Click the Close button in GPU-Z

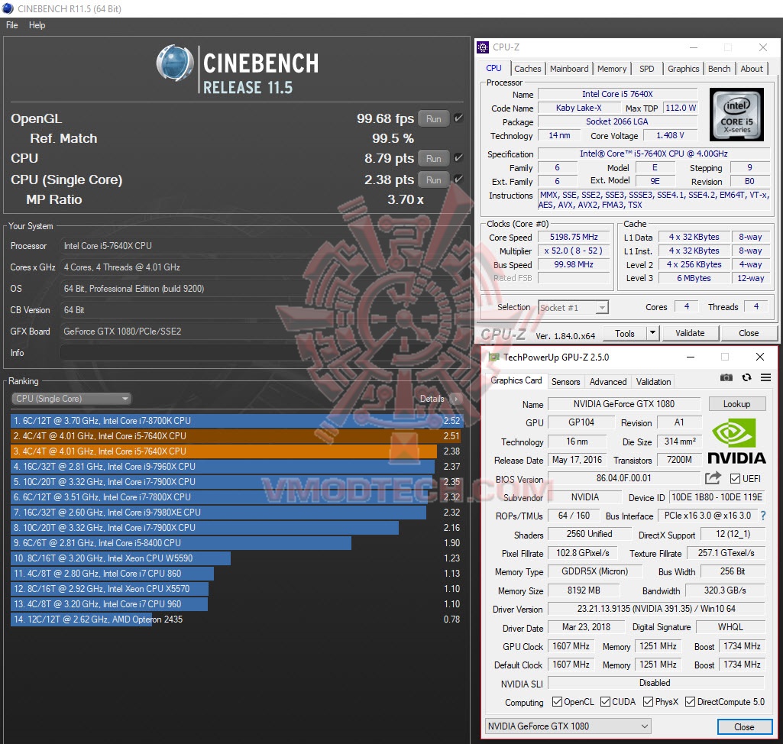(x=744, y=726)
